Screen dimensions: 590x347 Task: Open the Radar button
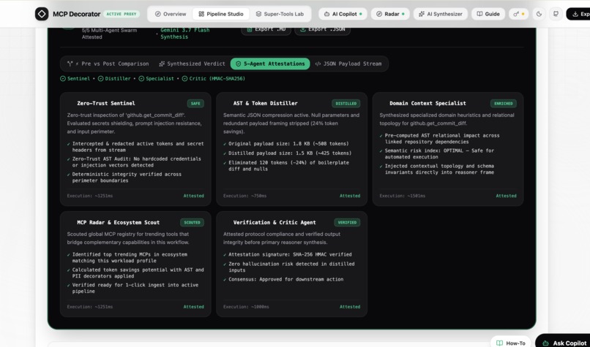click(390, 14)
